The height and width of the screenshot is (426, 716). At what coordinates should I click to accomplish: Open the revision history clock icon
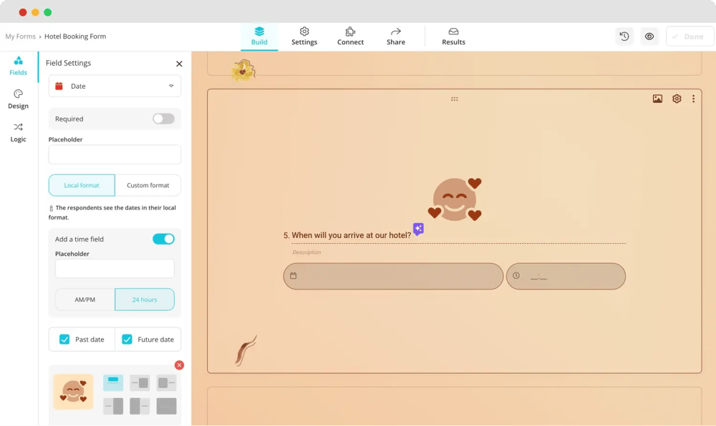(624, 36)
